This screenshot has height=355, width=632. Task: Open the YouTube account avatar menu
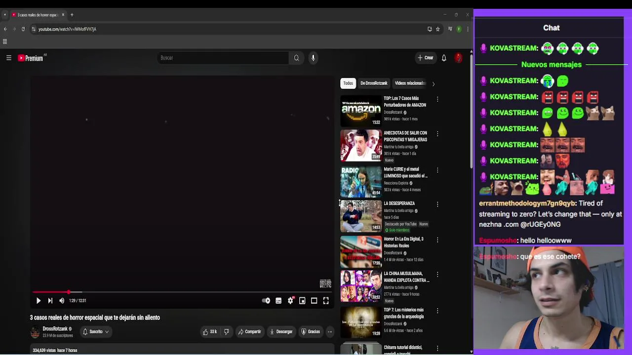tap(458, 58)
